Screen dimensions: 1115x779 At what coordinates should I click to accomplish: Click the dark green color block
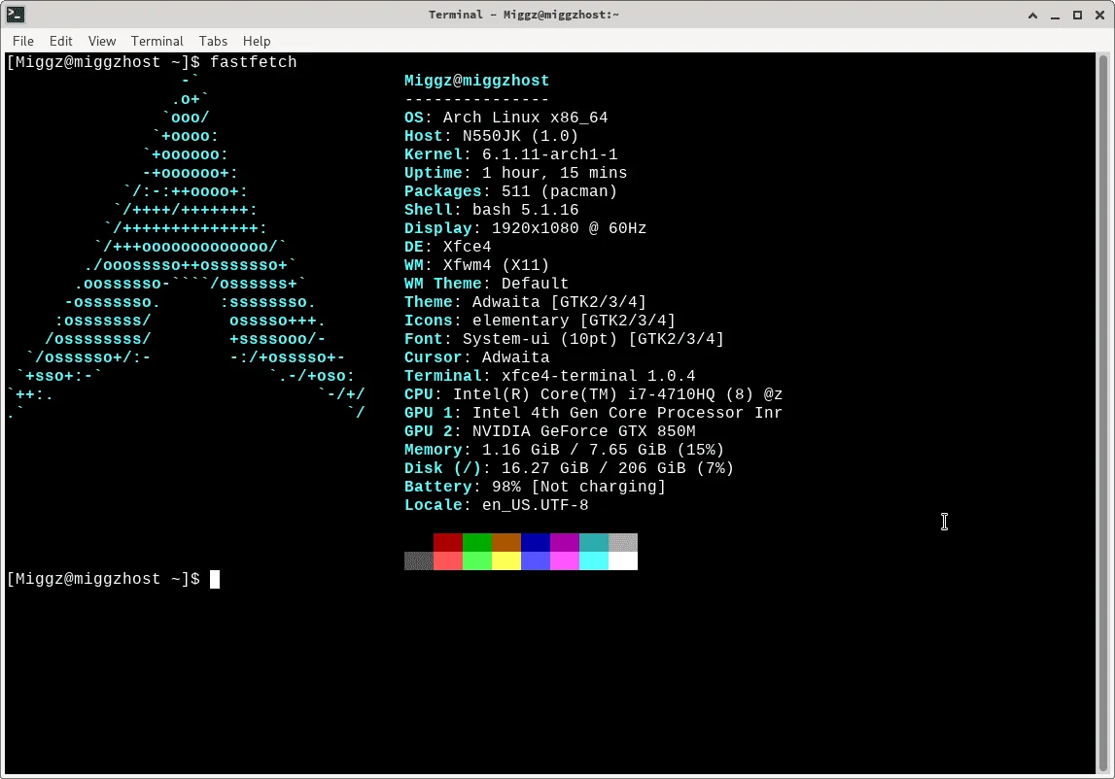477,542
